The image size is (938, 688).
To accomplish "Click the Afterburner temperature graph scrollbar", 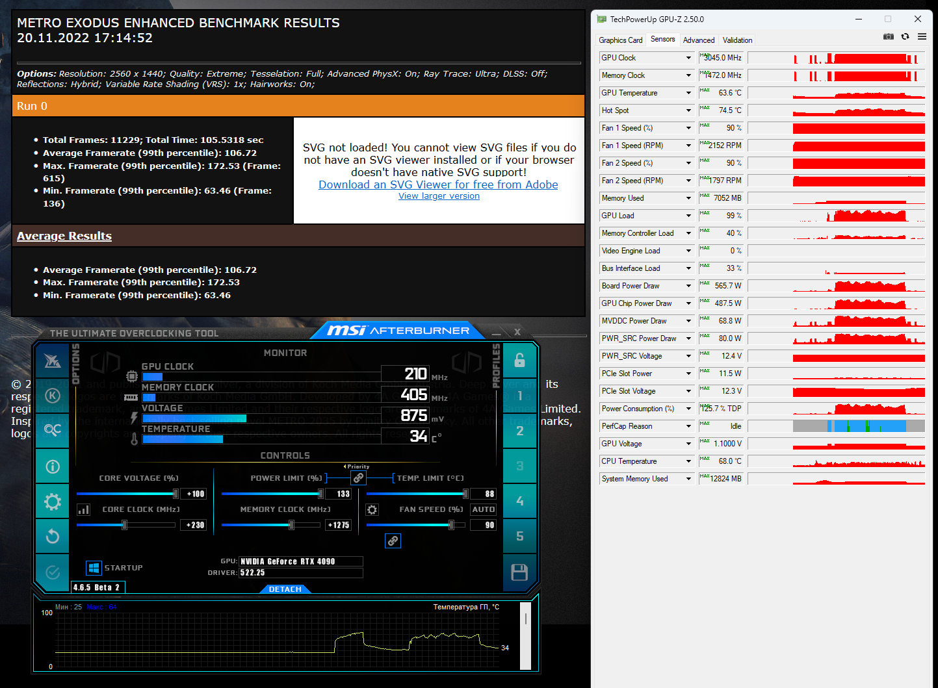I will 526,637.
